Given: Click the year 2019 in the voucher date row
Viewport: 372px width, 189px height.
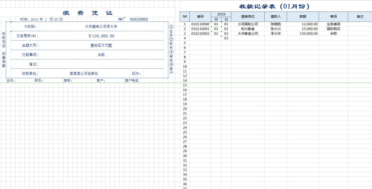Looking at the screenshot, I should click(x=34, y=20).
